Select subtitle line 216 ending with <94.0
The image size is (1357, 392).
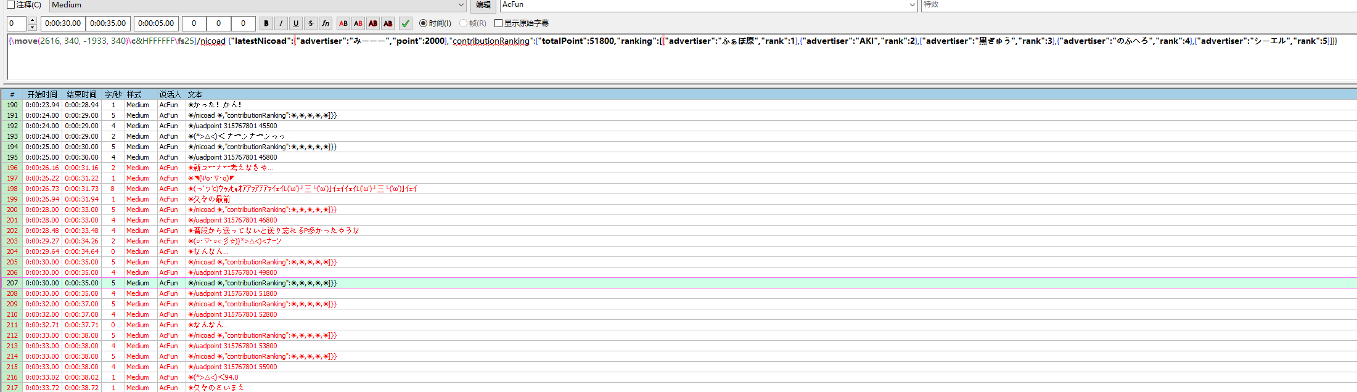coord(679,377)
